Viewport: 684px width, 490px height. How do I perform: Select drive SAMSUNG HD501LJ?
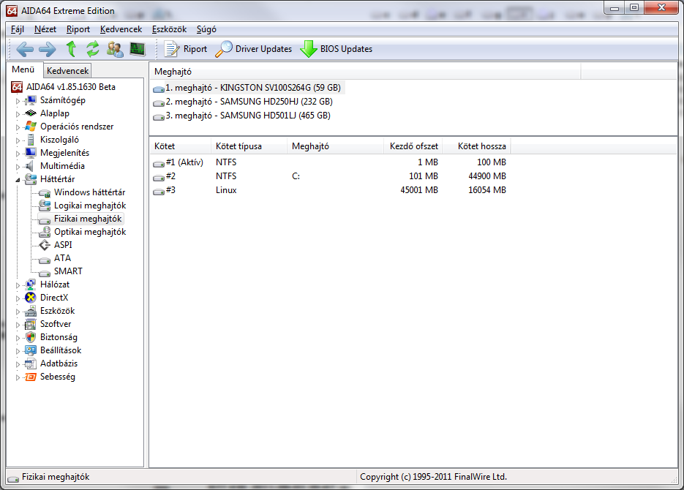pyautogui.click(x=241, y=116)
